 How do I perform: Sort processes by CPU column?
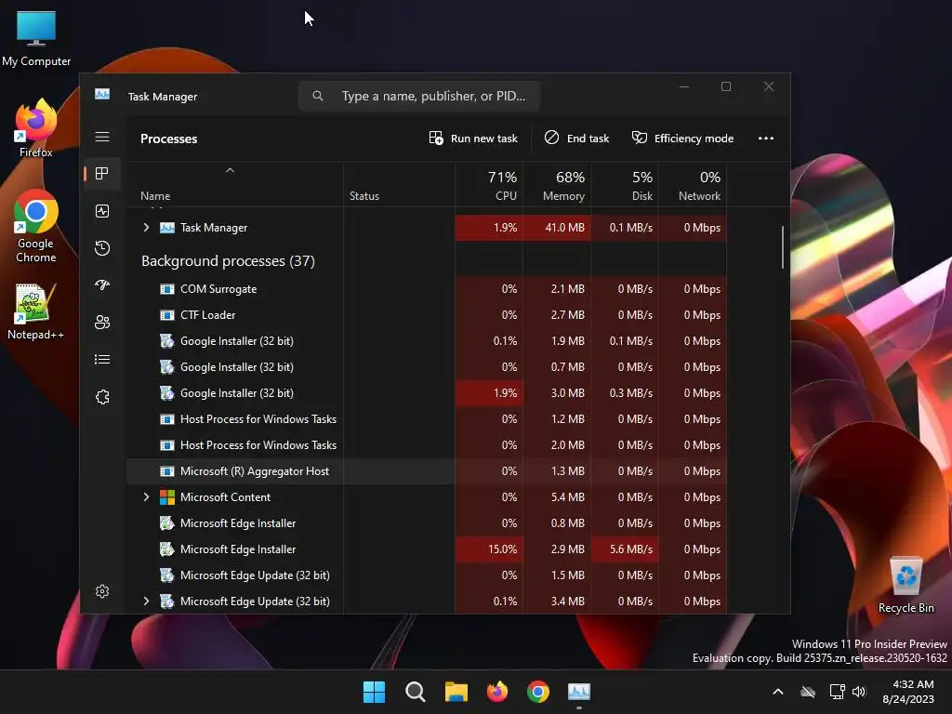(489, 186)
